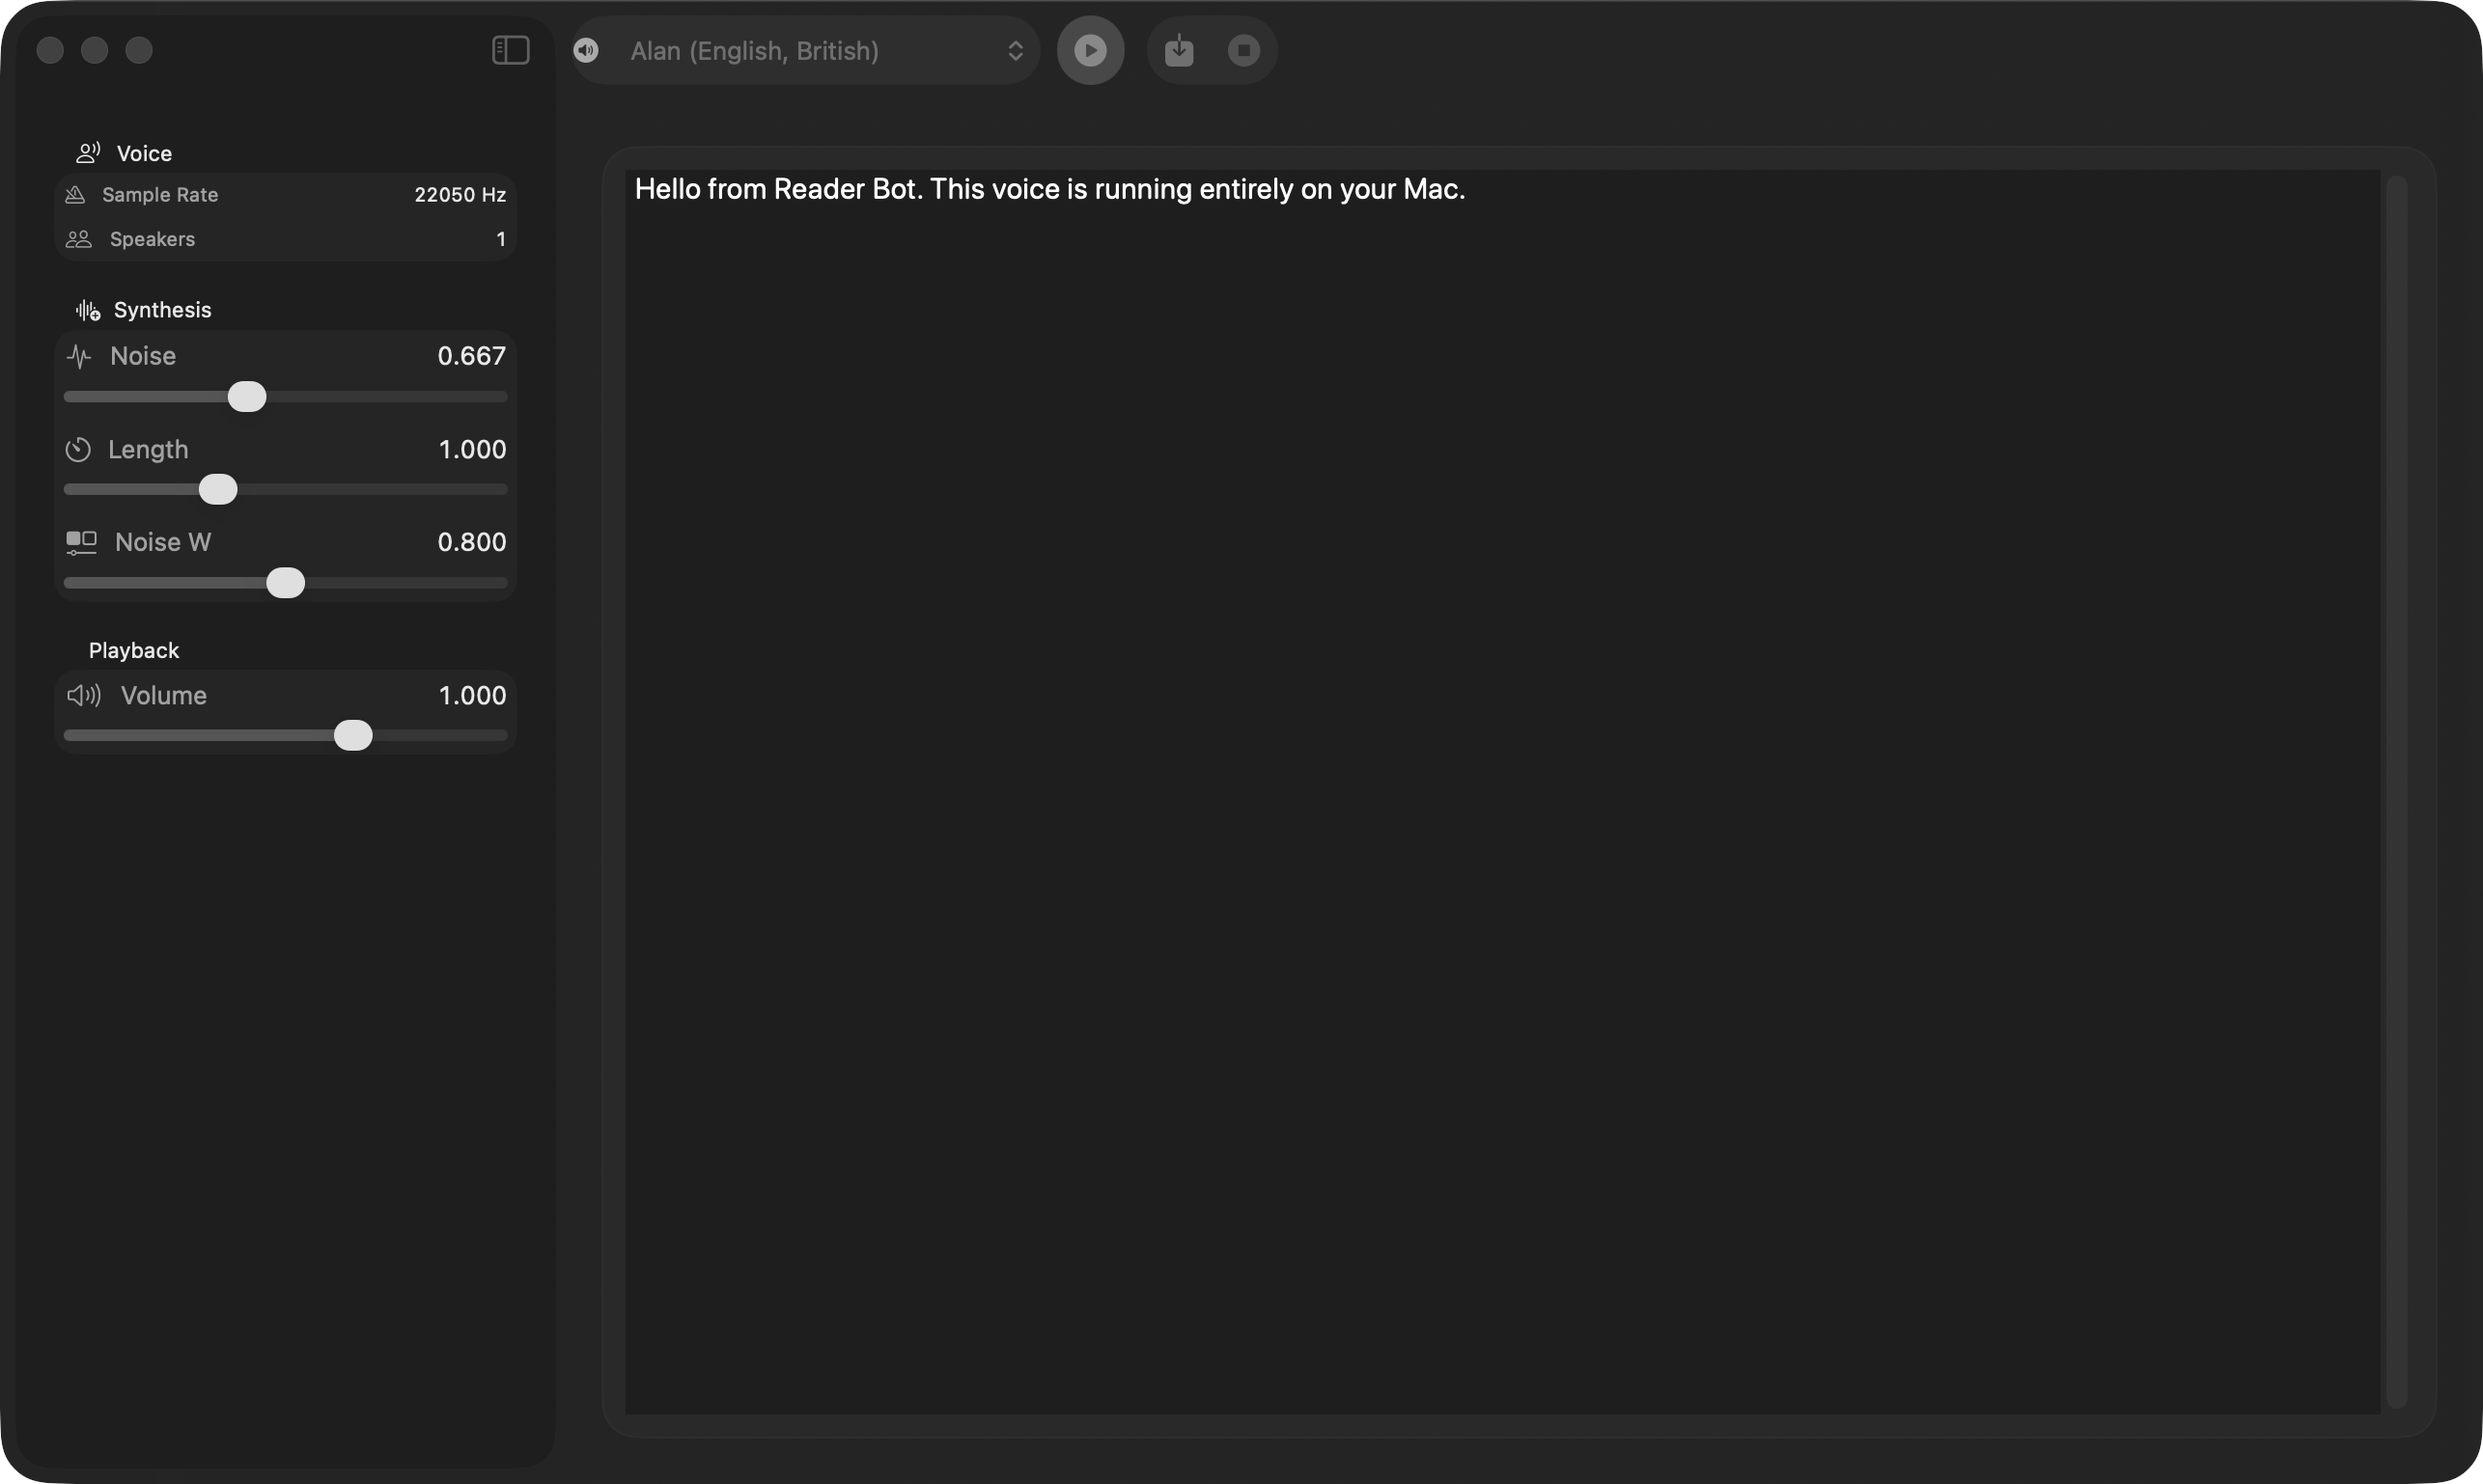Click the Noise W sliders icon
Viewport: 2483px width, 1484px height.
point(82,542)
